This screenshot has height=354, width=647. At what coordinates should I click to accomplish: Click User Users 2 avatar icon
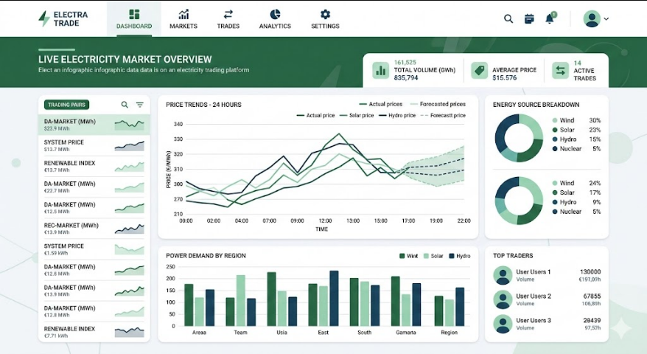pos(503,299)
